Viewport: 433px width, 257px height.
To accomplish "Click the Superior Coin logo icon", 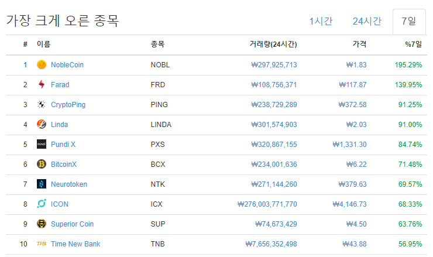I will (42, 224).
